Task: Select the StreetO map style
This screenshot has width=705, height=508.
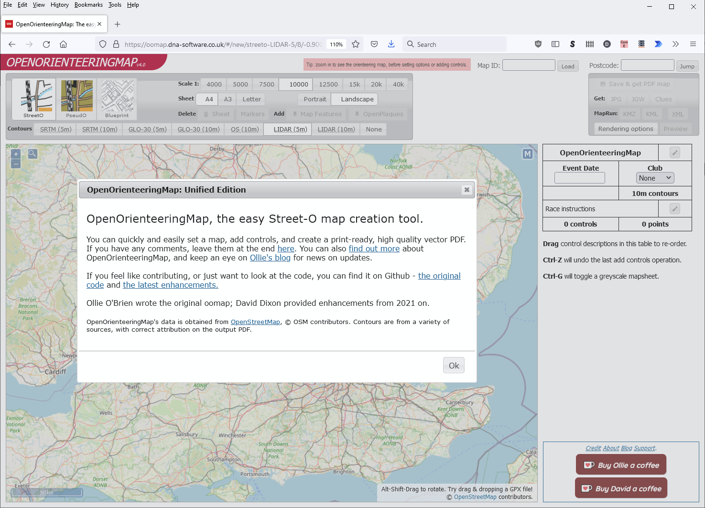Action: click(x=33, y=99)
